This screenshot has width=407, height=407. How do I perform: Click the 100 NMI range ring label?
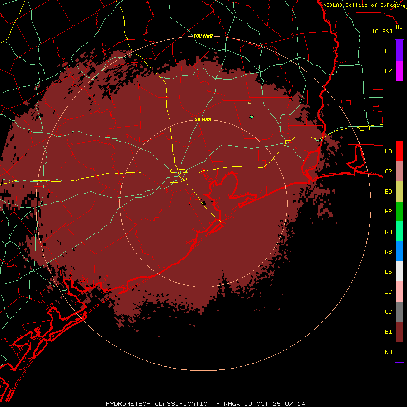click(203, 36)
